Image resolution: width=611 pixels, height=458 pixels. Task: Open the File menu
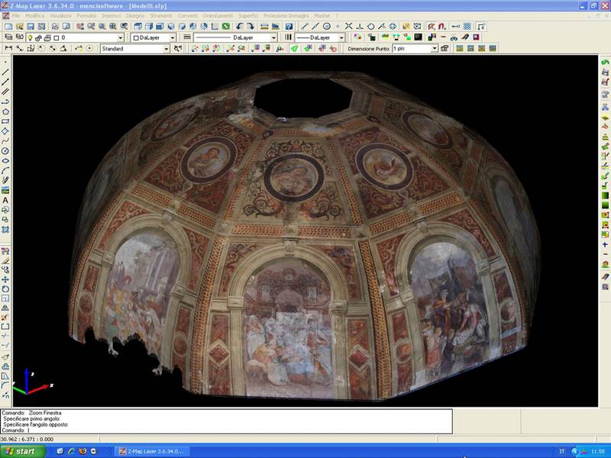pyautogui.click(x=15, y=15)
